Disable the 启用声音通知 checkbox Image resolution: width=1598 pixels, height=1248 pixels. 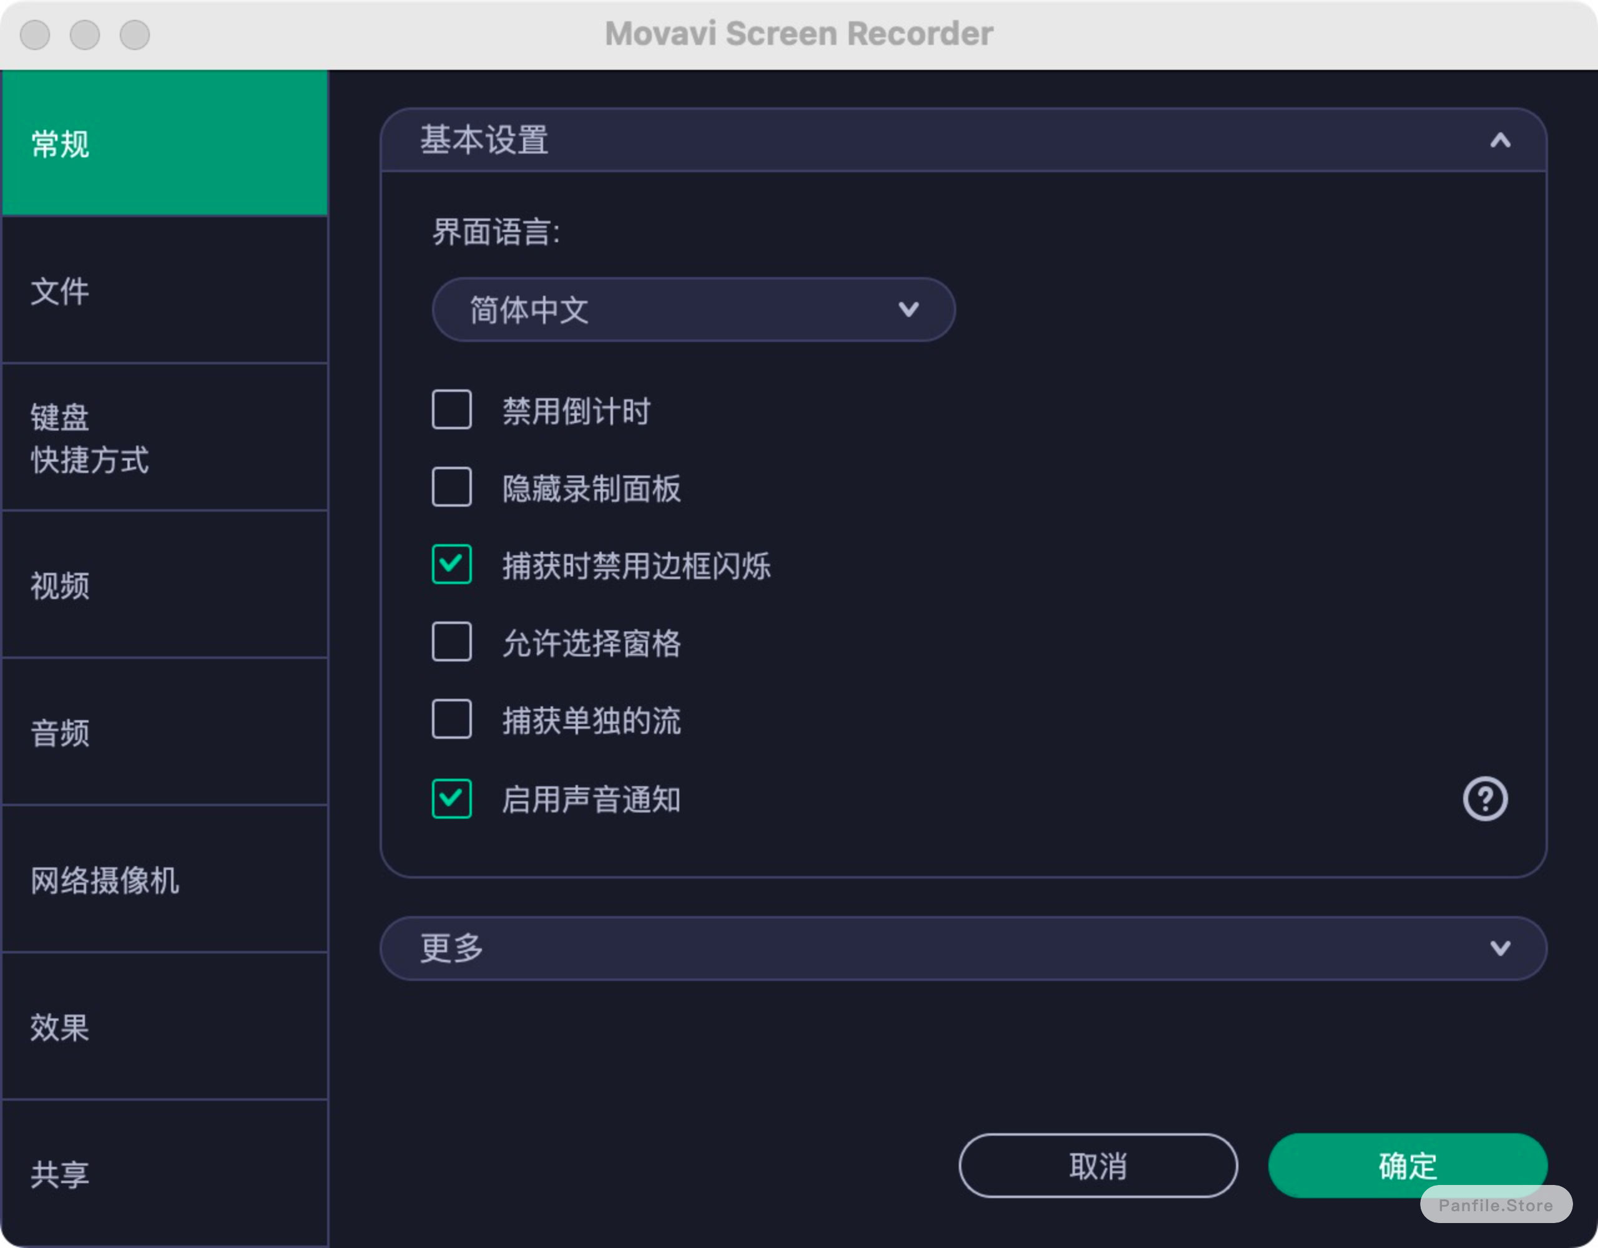tap(451, 799)
